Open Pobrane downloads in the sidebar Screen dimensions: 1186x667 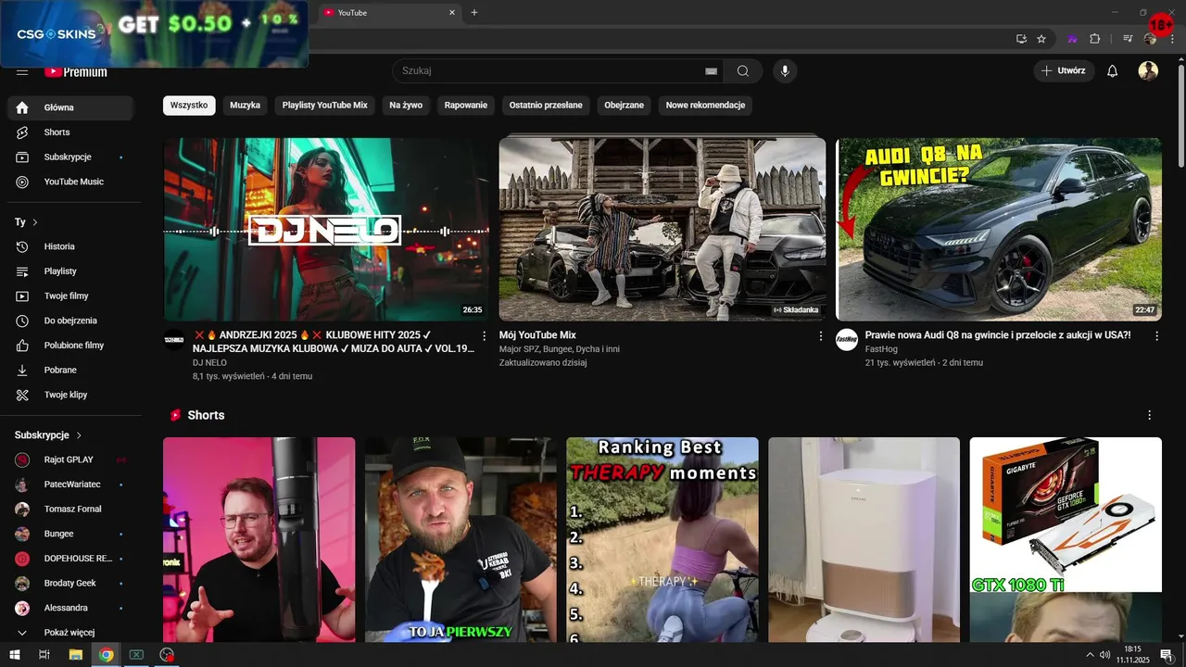pos(70,370)
